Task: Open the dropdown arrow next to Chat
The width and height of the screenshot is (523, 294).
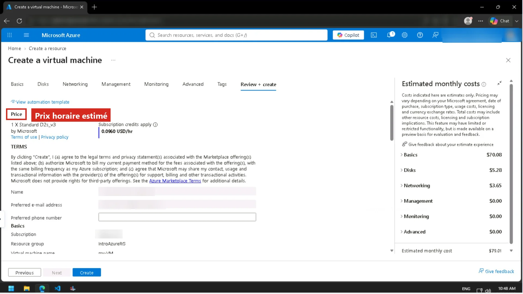Action: tap(517, 21)
